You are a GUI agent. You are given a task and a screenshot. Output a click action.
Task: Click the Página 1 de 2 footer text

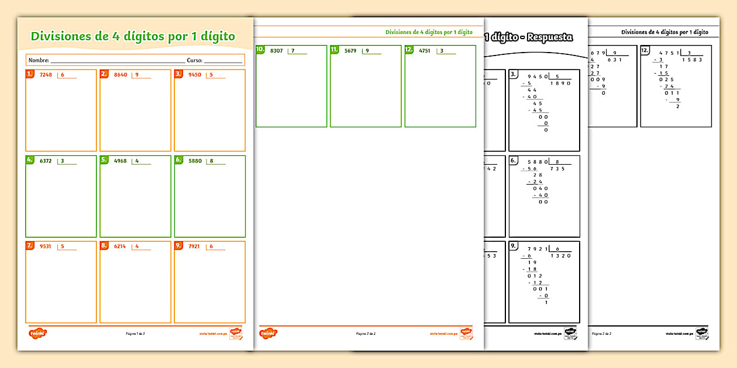(135, 334)
